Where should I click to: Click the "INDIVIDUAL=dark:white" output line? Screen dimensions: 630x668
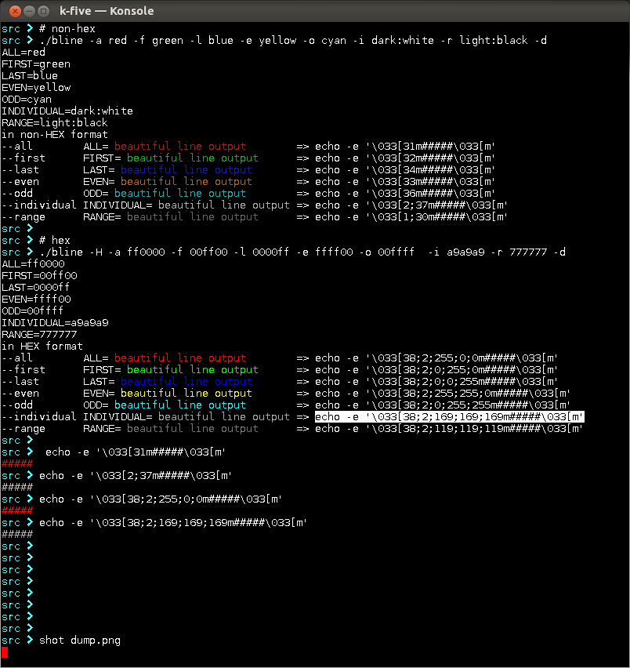pos(67,111)
